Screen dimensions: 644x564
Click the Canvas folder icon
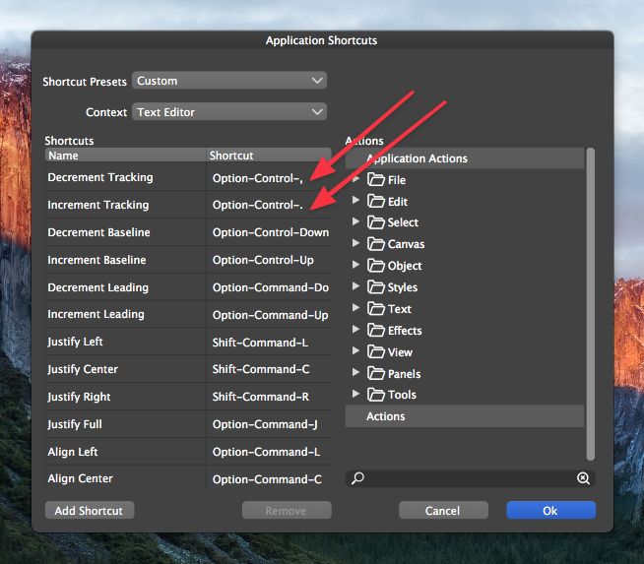[375, 244]
